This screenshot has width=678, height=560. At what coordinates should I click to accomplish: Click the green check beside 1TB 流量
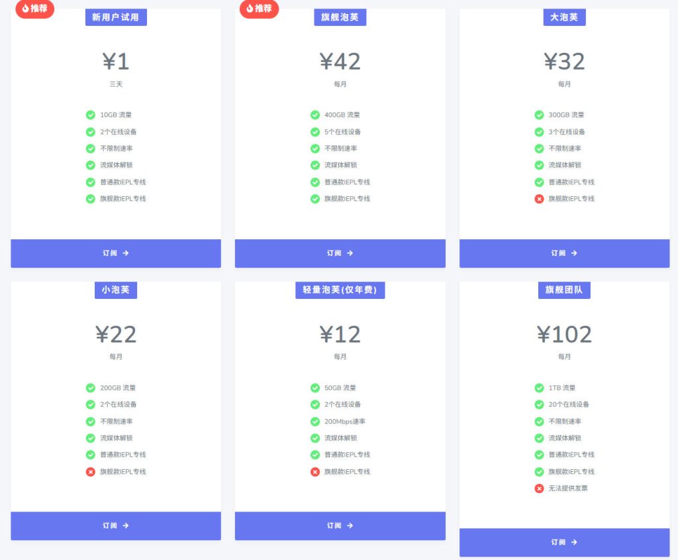pos(539,388)
